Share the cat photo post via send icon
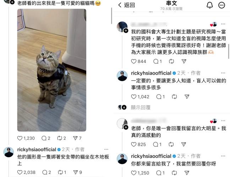The height and width of the screenshot is (177, 230). (75, 138)
